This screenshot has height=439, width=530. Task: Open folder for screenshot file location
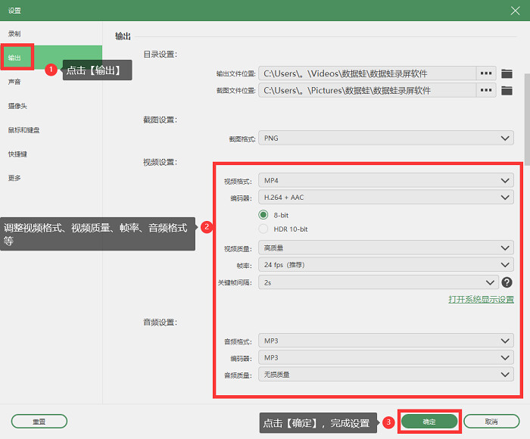tap(507, 90)
